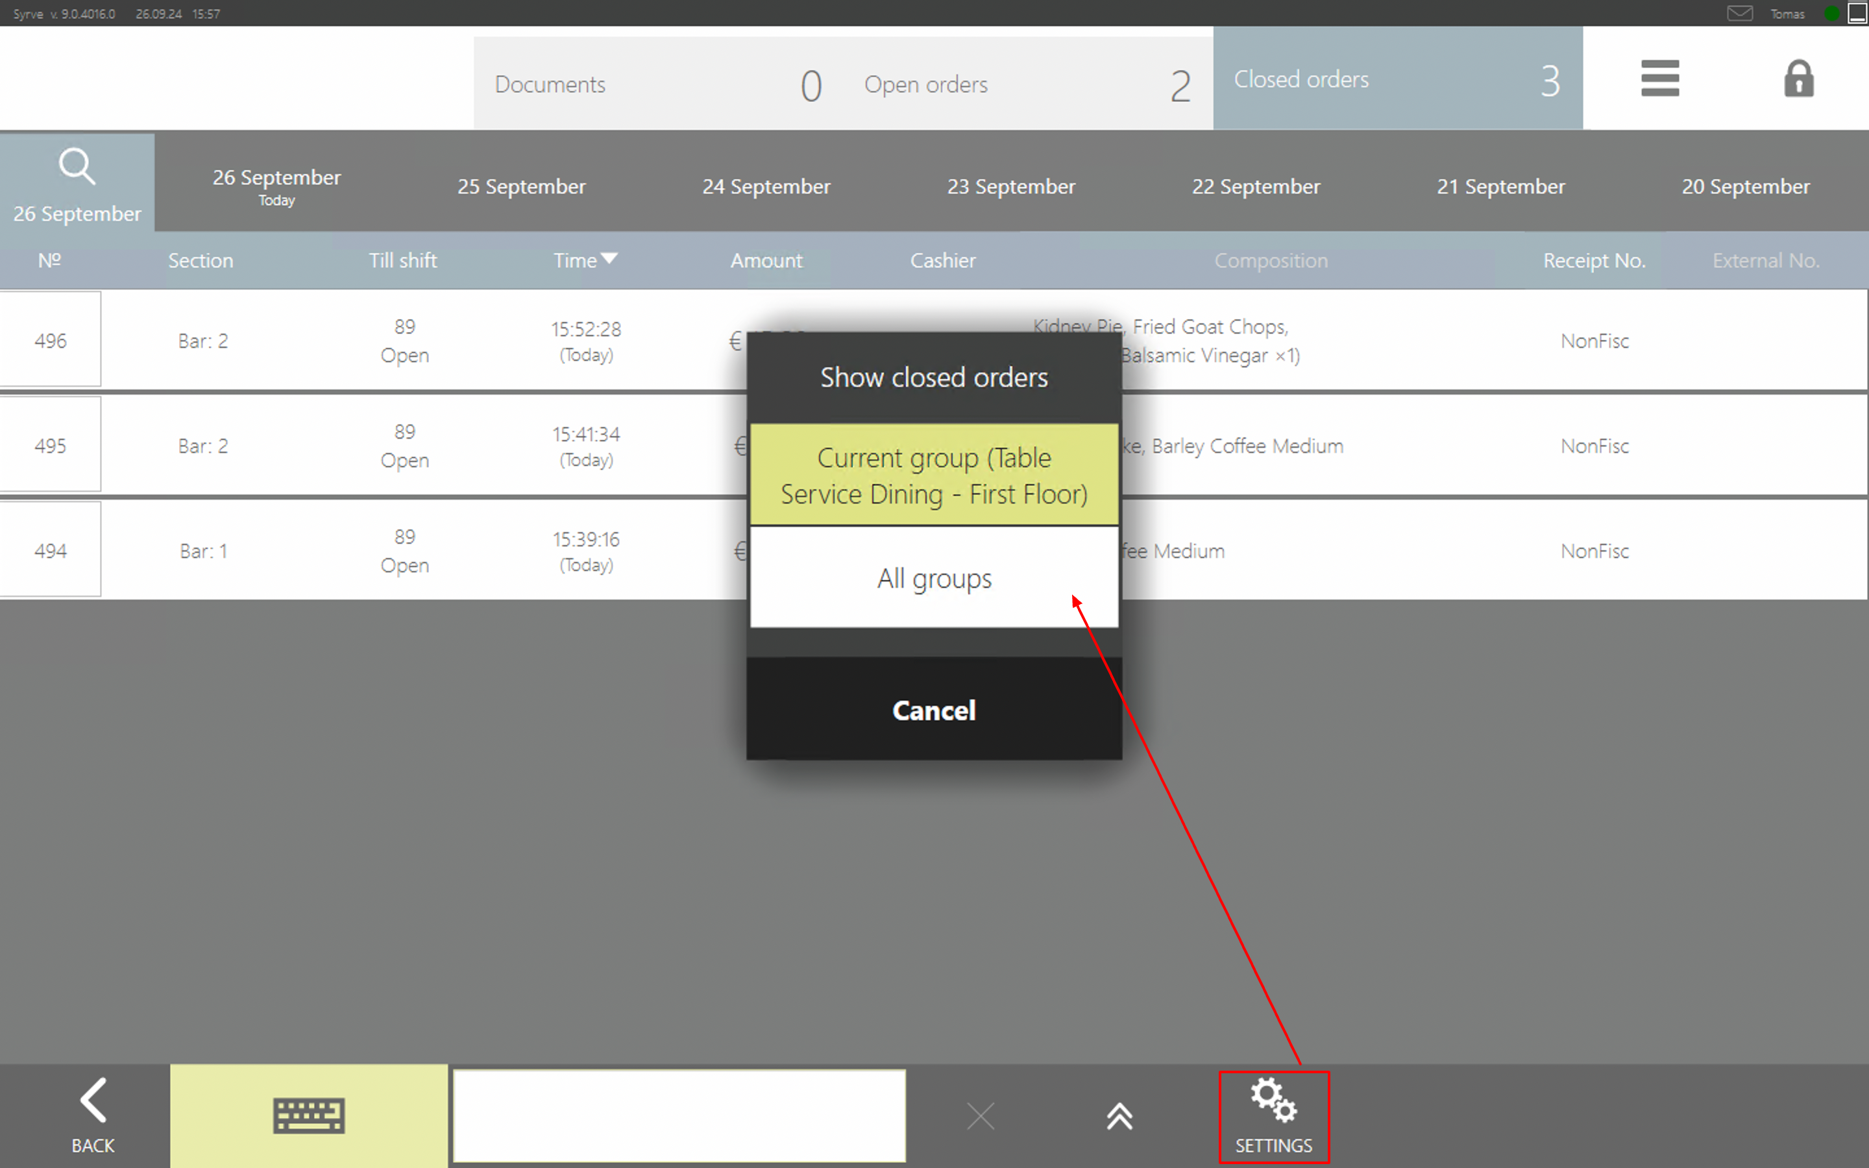This screenshot has height=1168, width=1869.
Task: Toggle the on-screen keyboard icon
Action: [x=308, y=1115]
